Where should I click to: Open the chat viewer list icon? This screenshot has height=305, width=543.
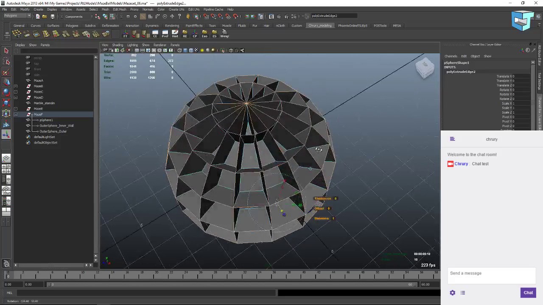coord(463,293)
